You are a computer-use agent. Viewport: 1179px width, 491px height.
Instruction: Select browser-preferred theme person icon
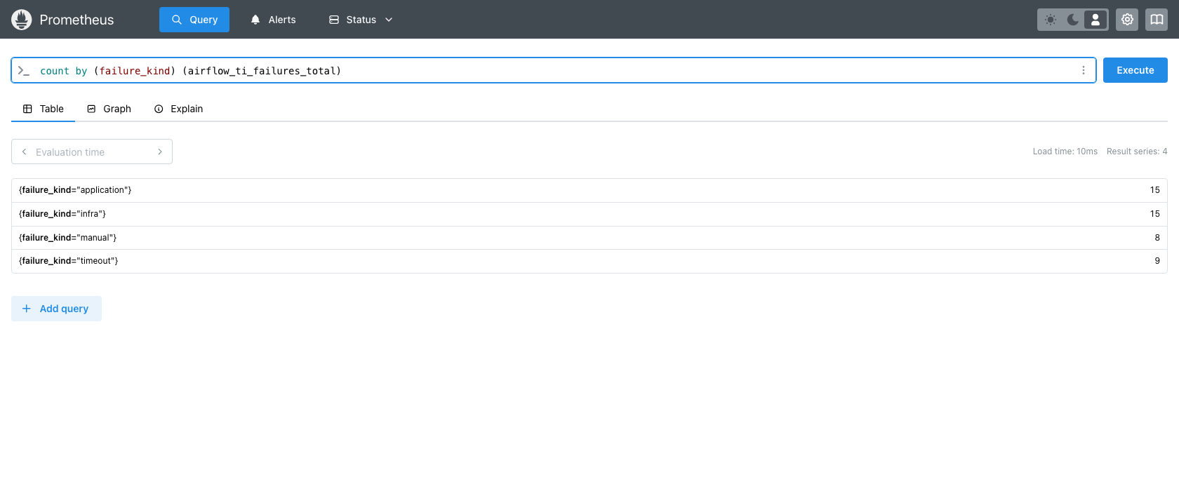pyautogui.click(x=1095, y=20)
